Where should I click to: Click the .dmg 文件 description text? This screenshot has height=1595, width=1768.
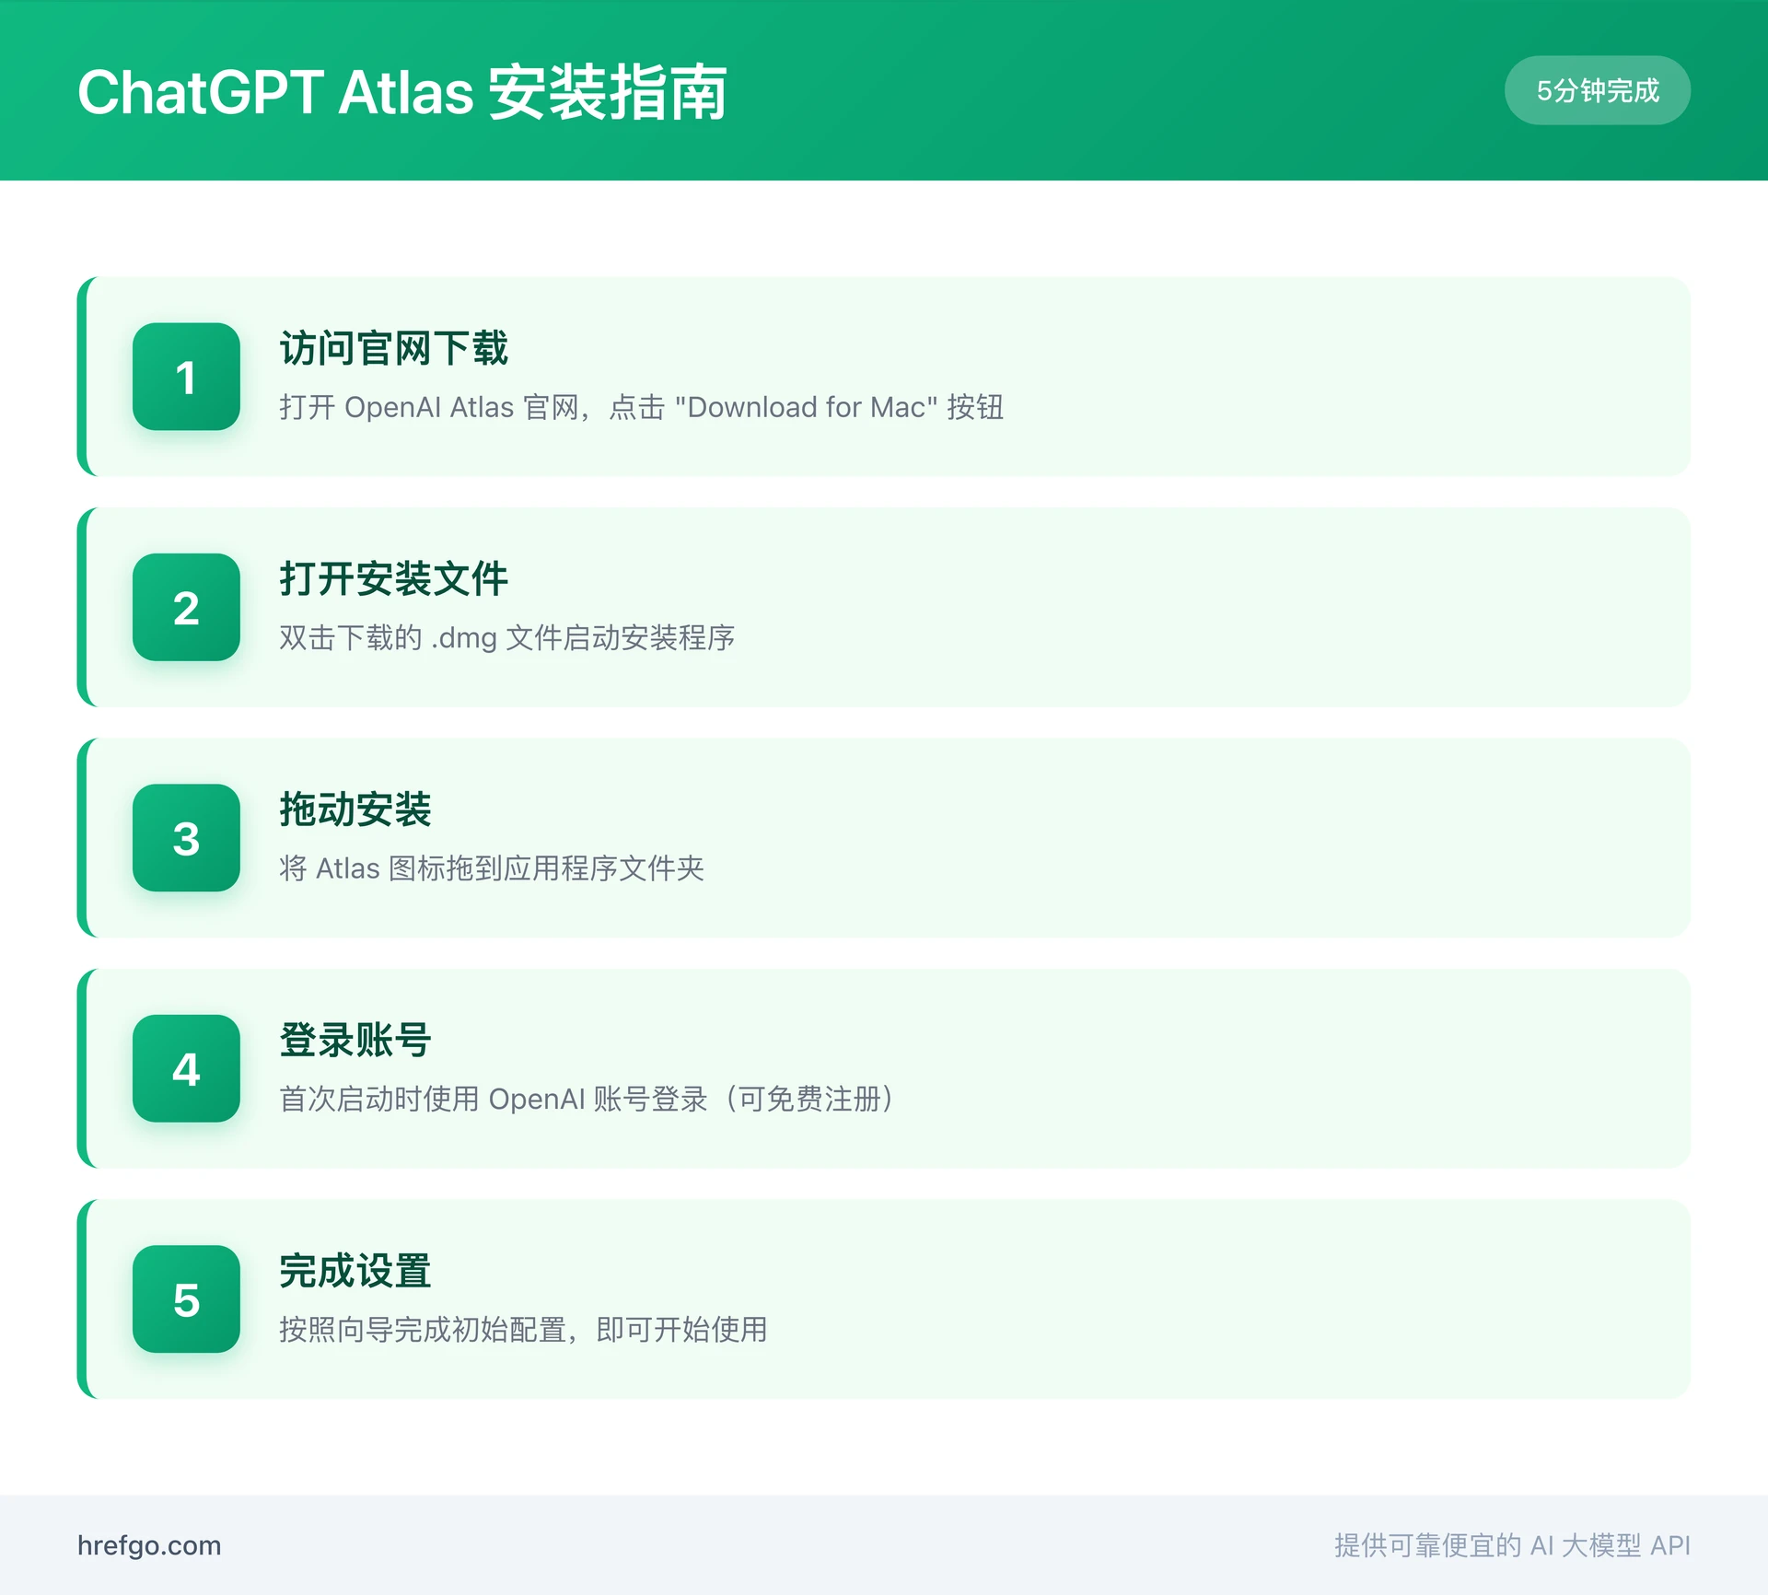[x=506, y=637]
